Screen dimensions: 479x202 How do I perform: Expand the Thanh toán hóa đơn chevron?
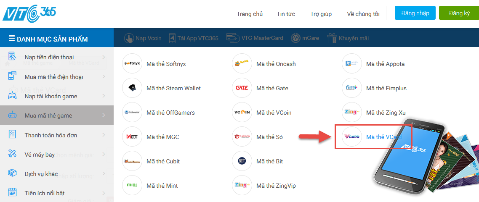pyautogui.click(x=104, y=135)
